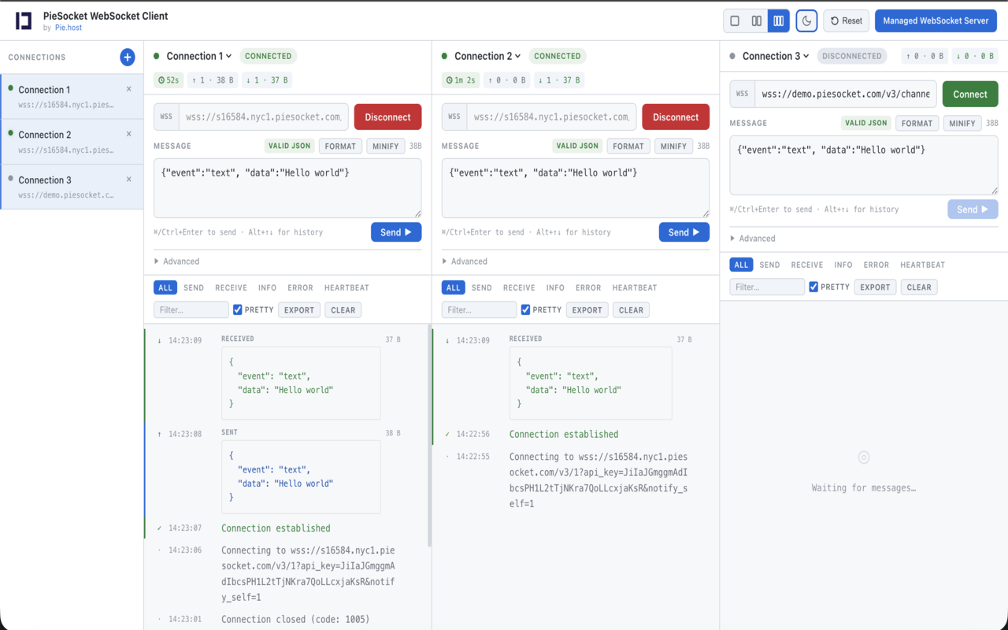Clear logs in Connection 2
This screenshot has width=1008, height=630.
632,310
